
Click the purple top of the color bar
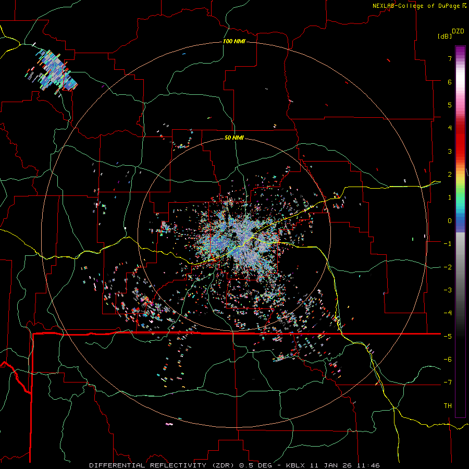coord(460,51)
